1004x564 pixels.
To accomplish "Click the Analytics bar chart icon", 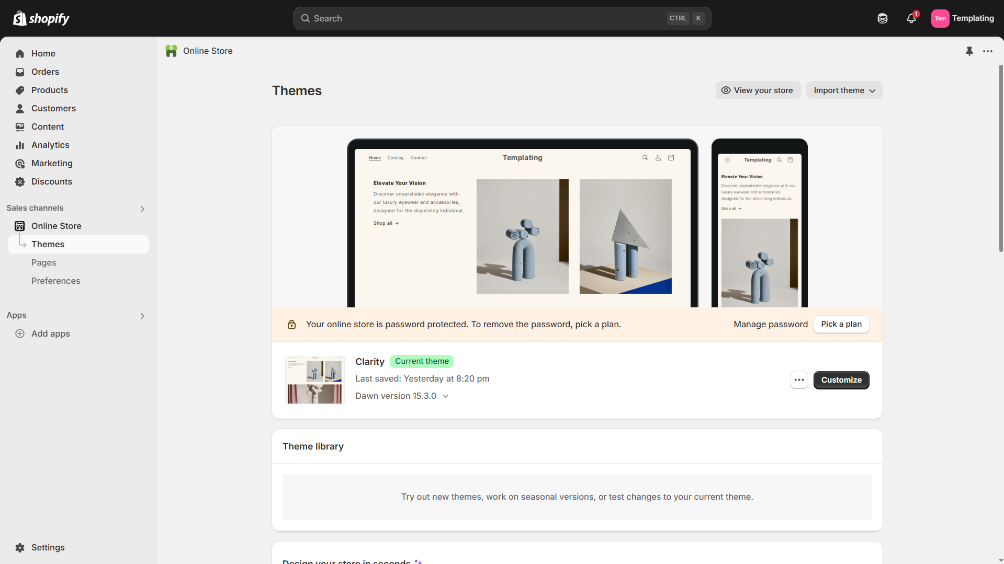I will (20, 145).
